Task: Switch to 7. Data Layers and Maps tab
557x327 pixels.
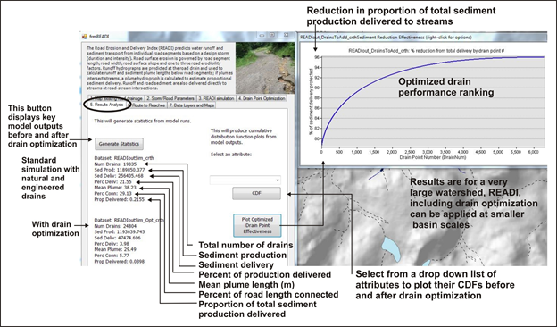Action: pyautogui.click(x=191, y=105)
